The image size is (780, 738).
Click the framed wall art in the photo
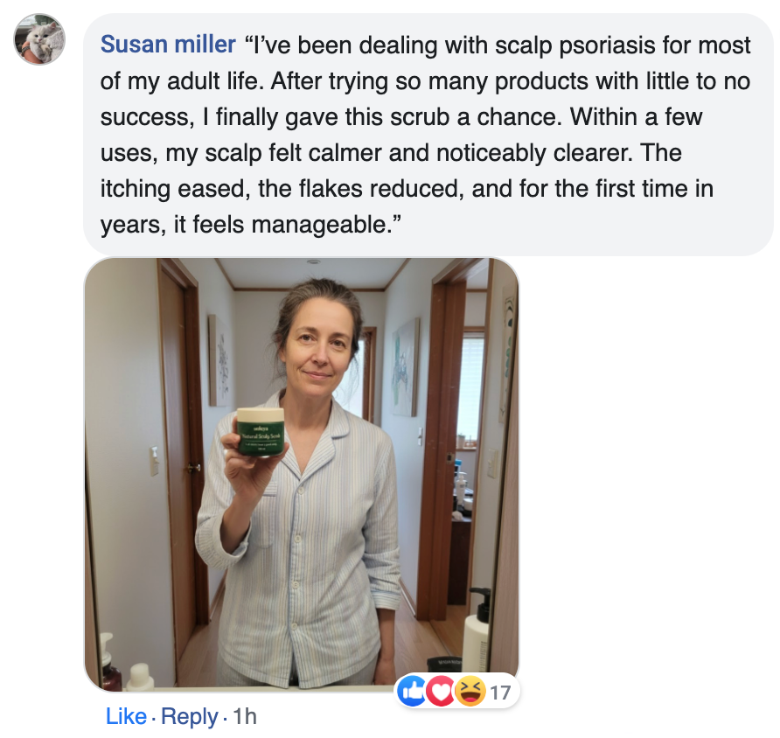tap(405, 366)
